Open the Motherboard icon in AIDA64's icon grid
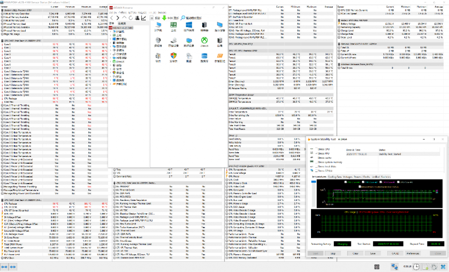The width and height of the screenshot is (449, 272). click(174, 25)
